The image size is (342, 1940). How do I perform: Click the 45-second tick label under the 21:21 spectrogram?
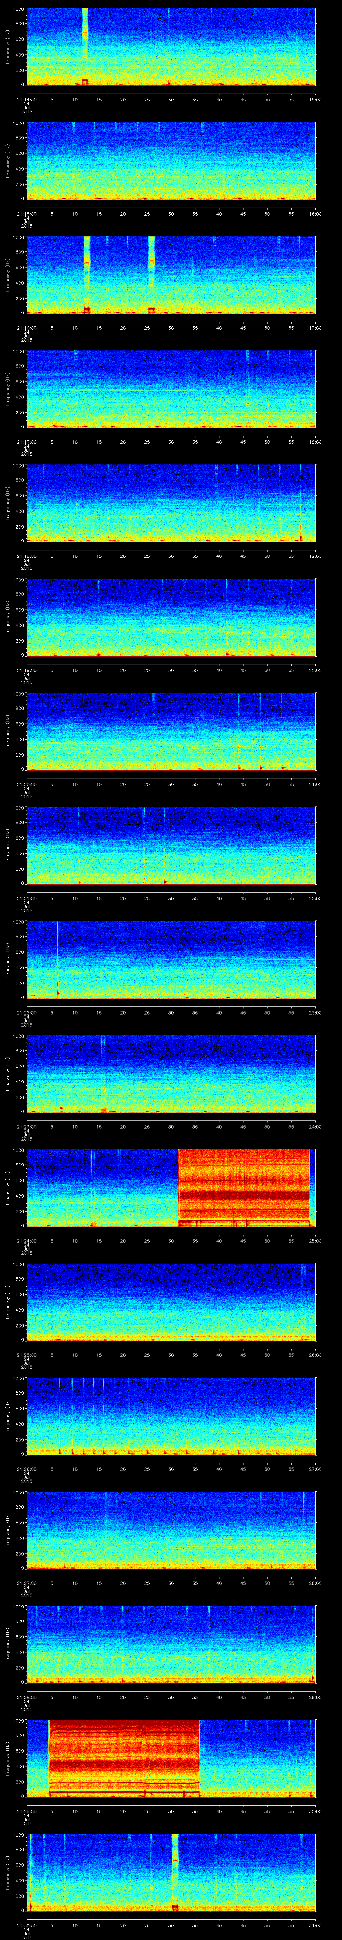[x=243, y=898]
